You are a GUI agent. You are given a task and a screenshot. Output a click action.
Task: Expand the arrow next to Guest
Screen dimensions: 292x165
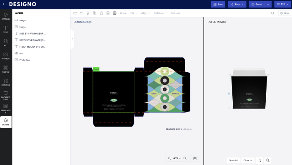(x=268, y=4)
